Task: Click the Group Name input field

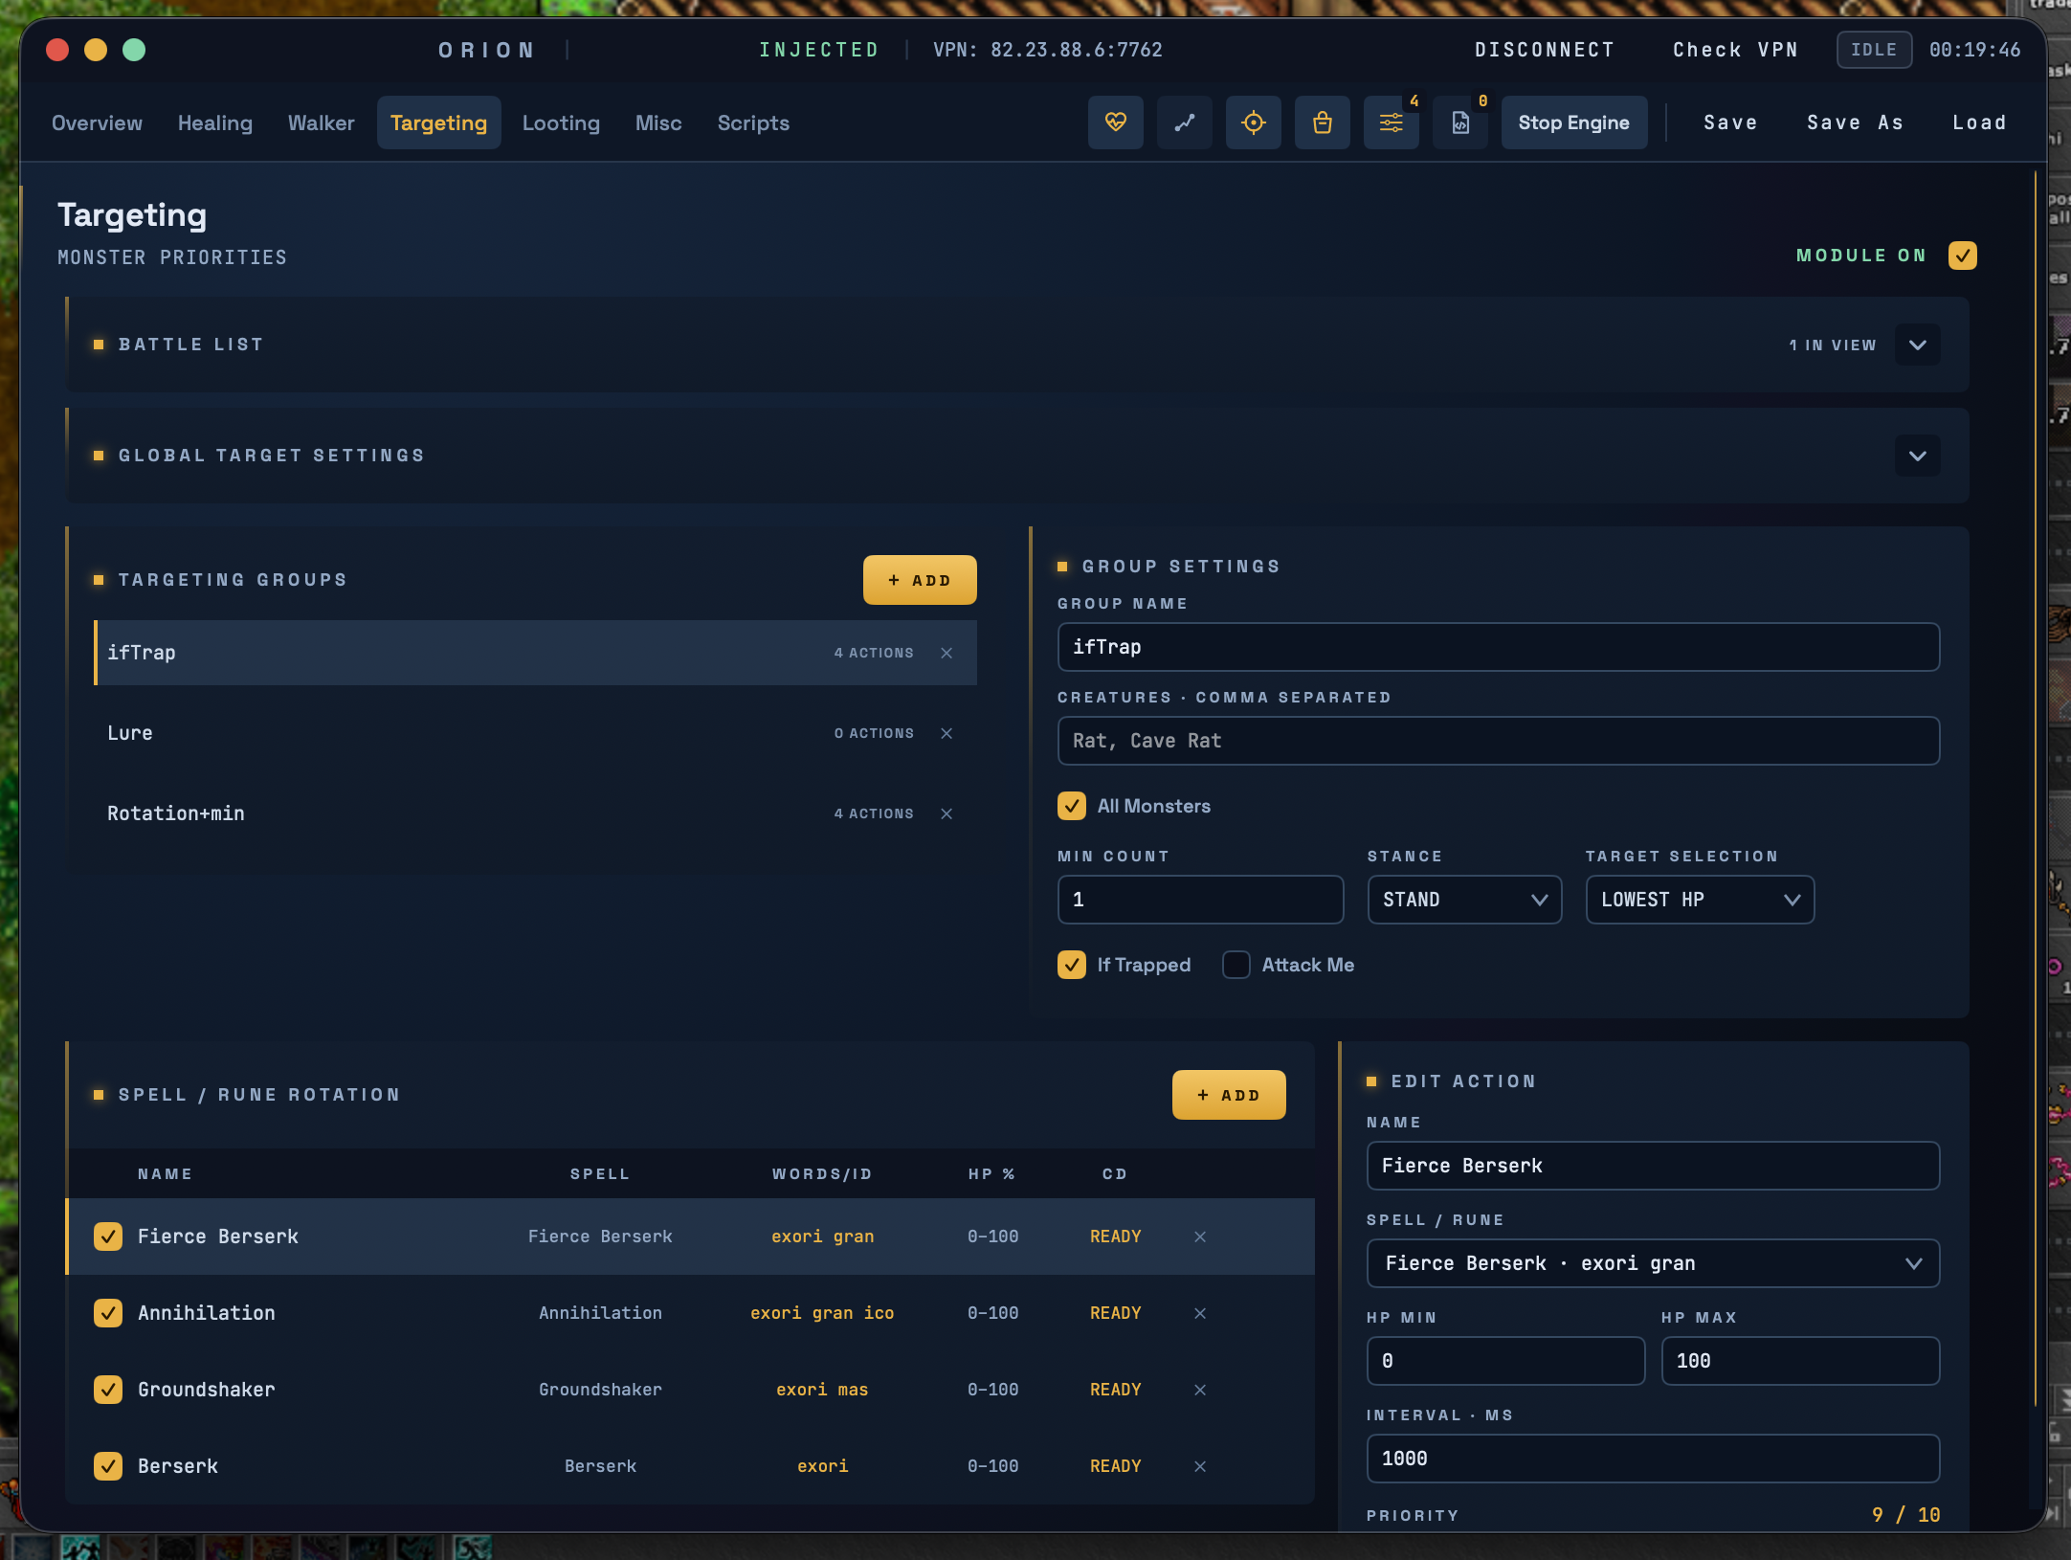Action: click(1499, 647)
